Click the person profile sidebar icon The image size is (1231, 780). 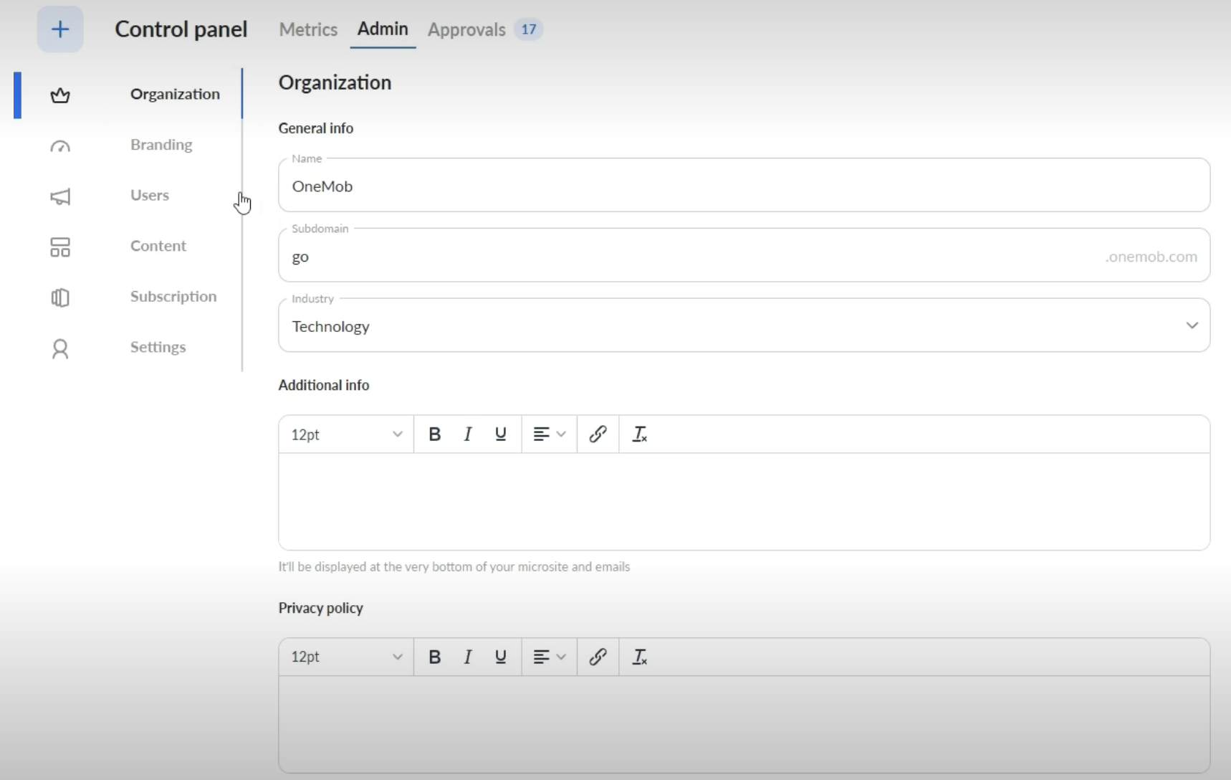[x=60, y=348]
